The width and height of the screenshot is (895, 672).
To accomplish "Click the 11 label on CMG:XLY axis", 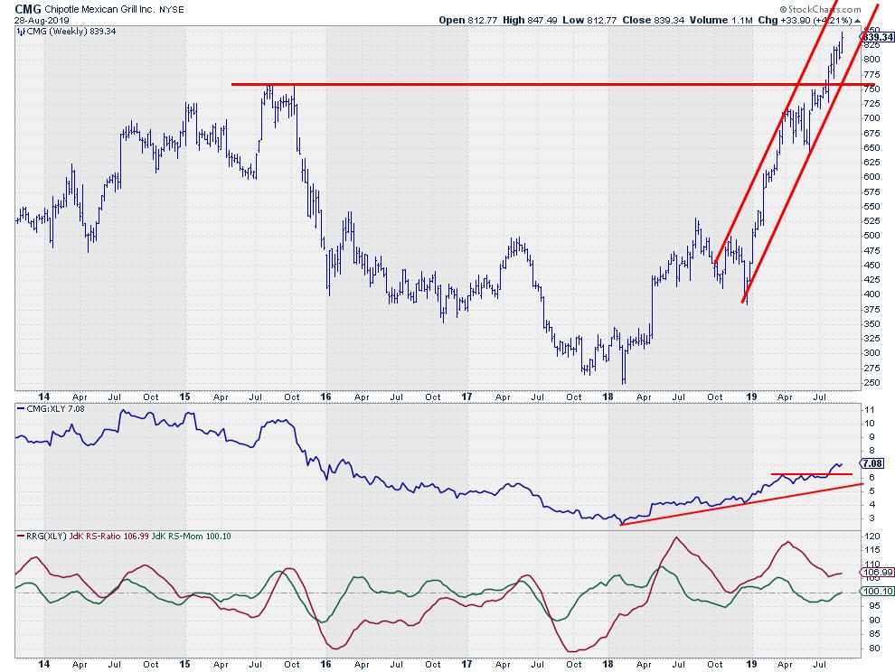I will [x=870, y=410].
